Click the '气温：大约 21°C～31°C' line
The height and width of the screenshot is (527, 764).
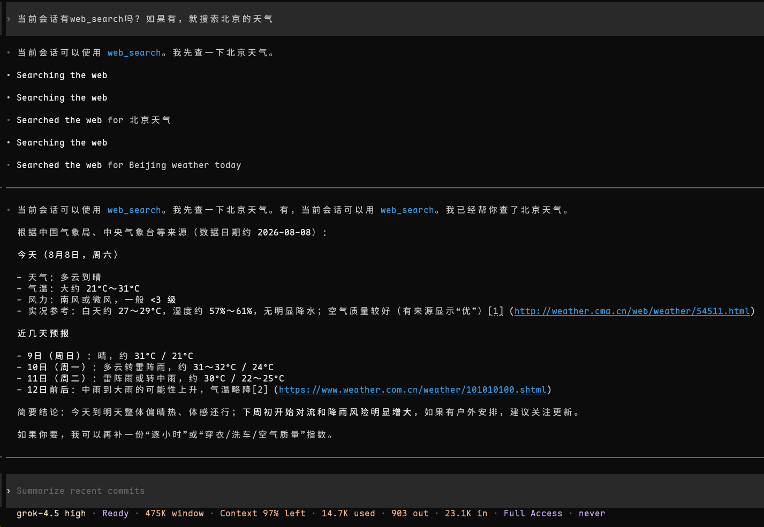pyautogui.click(x=78, y=289)
